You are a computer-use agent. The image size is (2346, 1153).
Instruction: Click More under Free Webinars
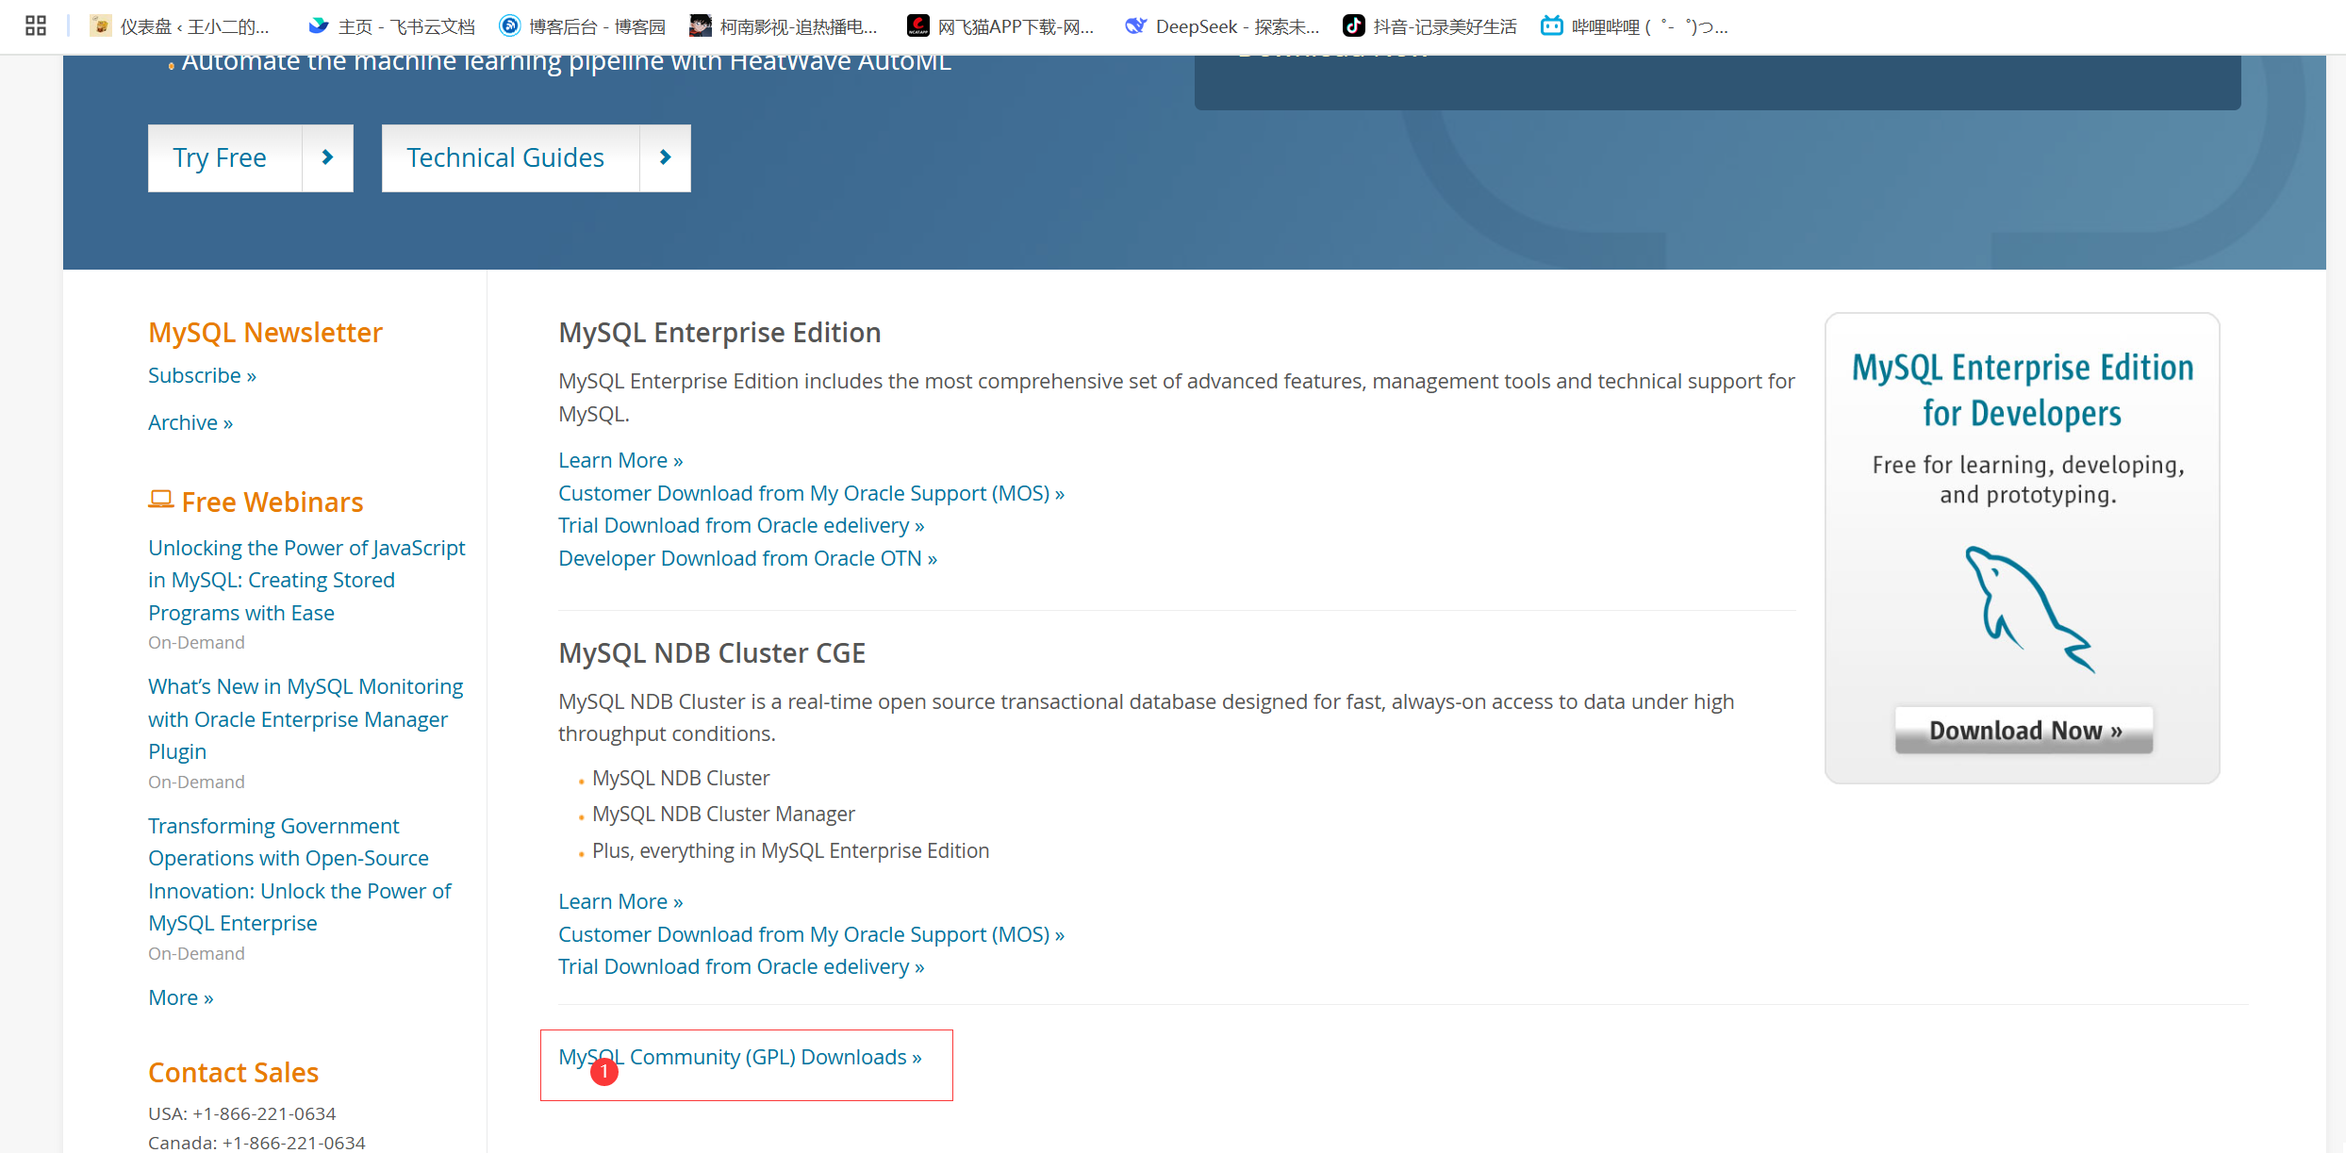[180, 997]
